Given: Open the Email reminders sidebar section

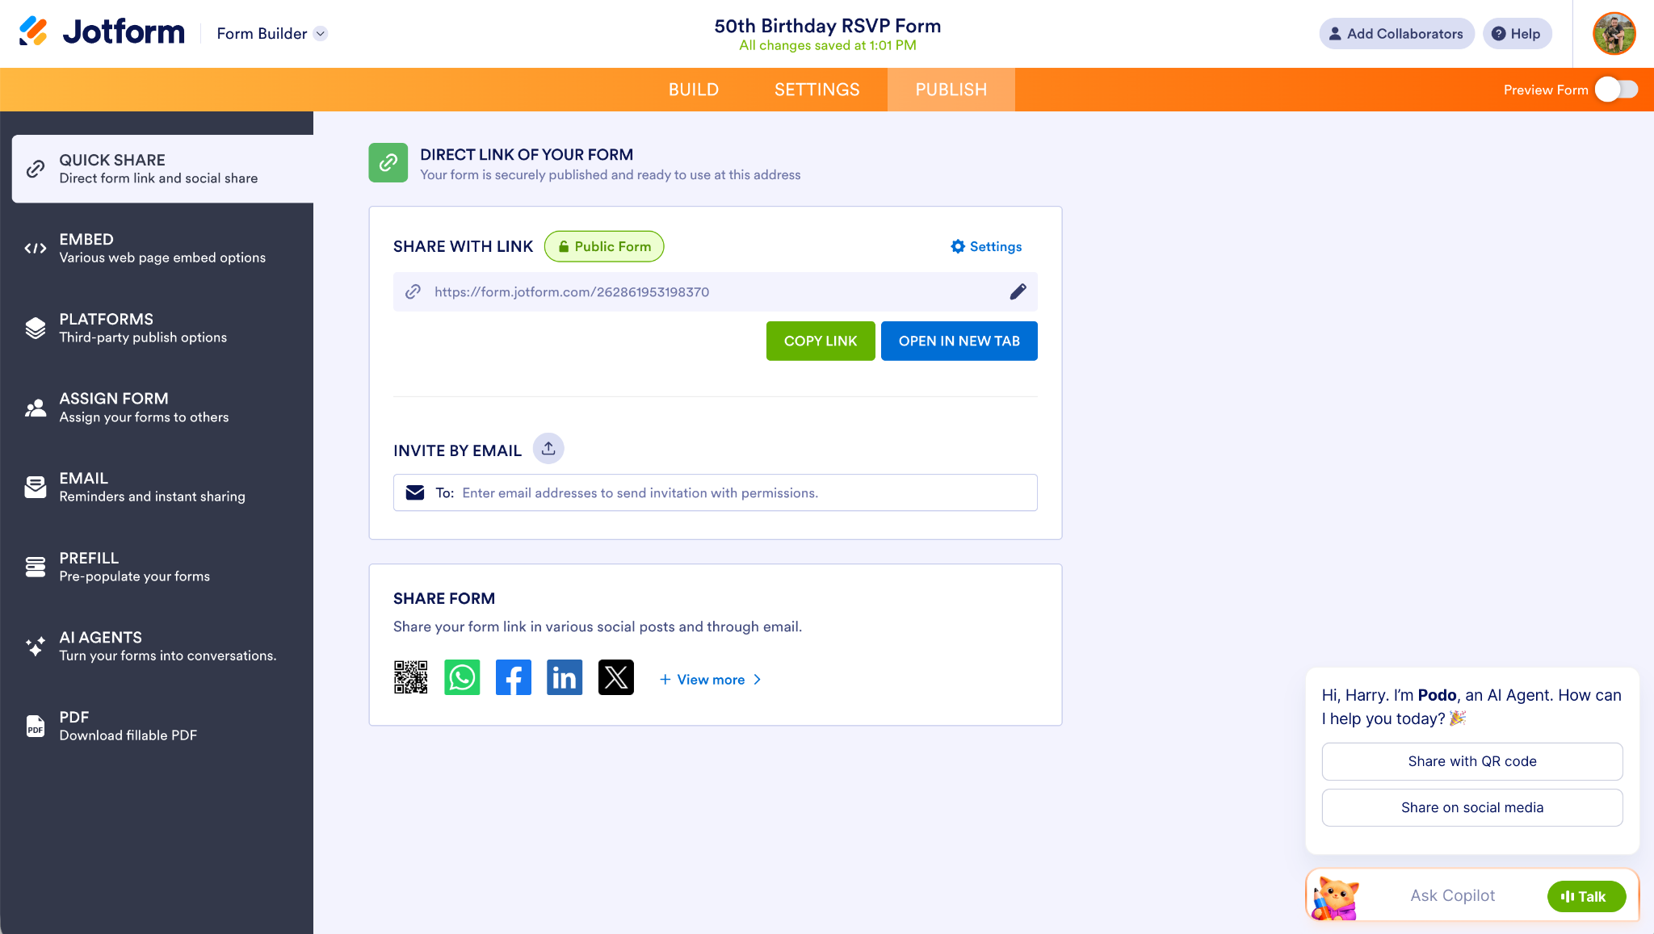Looking at the screenshot, I should [x=162, y=487].
